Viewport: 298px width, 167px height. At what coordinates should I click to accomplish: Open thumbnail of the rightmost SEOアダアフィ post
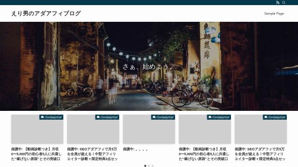coord(261,129)
